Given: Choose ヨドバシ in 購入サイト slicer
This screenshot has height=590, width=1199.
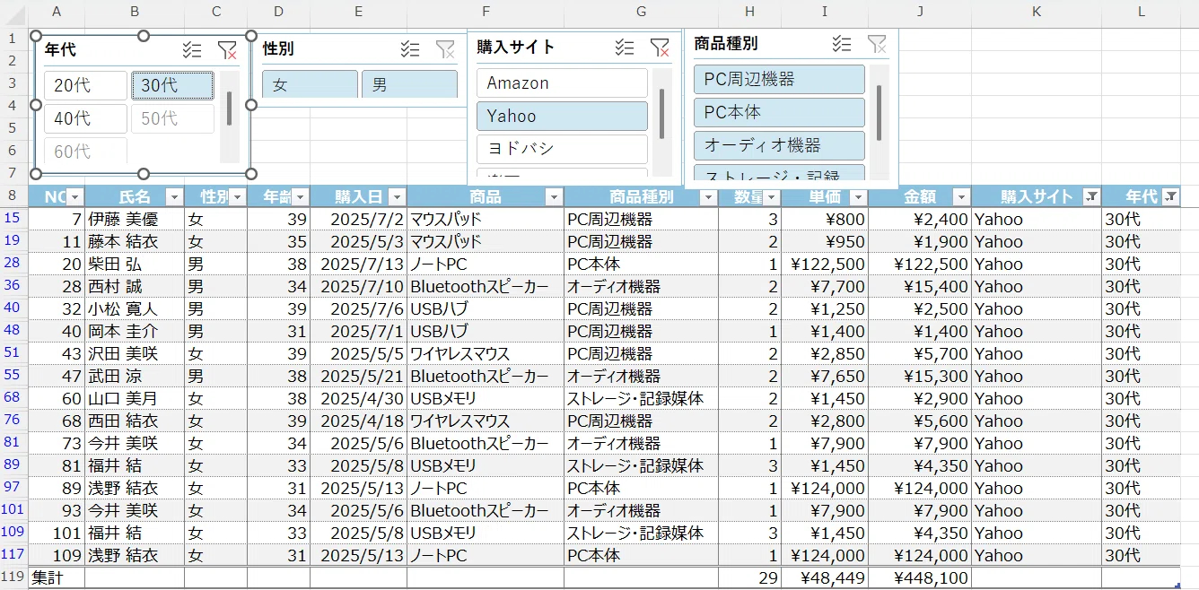Looking at the screenshot, I should pyautogui.click(x=562, y=149).
